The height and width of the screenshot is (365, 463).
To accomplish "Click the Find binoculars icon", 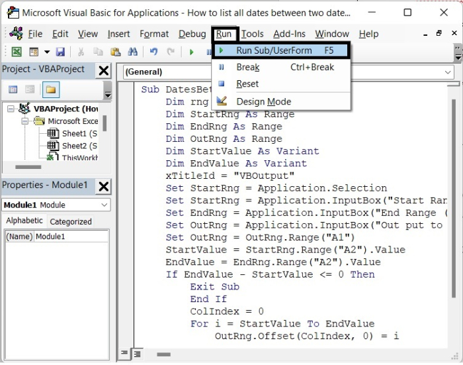I will [x=132, y=52].
